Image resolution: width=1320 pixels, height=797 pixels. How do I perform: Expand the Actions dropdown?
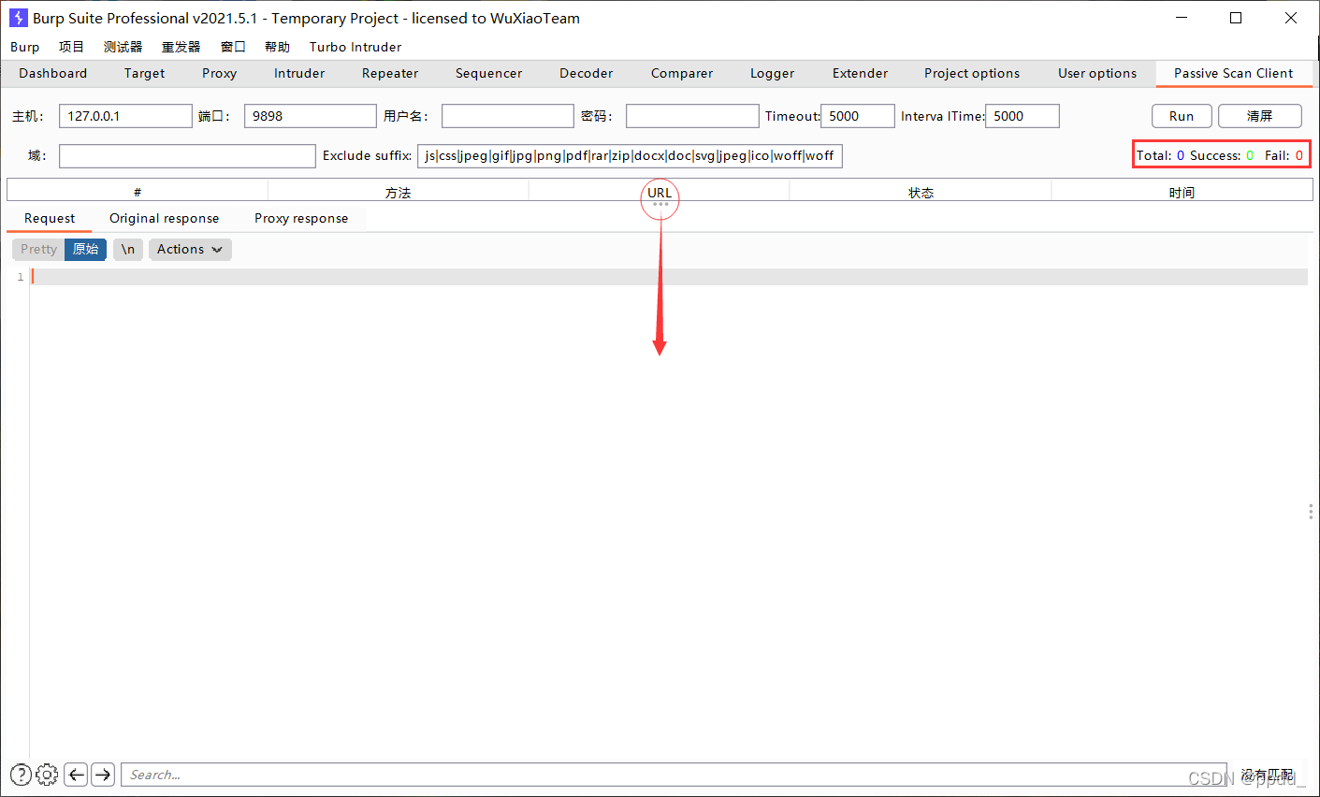pyautogui.click(x=190, y=250)
